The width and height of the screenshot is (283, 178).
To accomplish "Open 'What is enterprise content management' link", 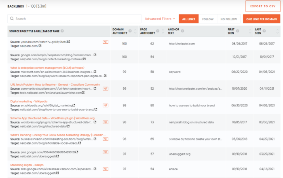I will pos(47,68).
